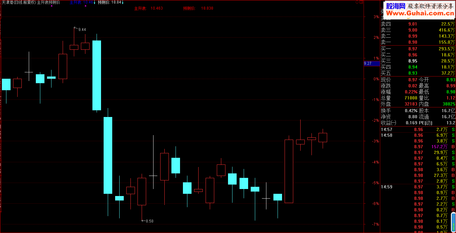
Task: Click the tall red candle rising to -3%
Action: pos(289,171)
